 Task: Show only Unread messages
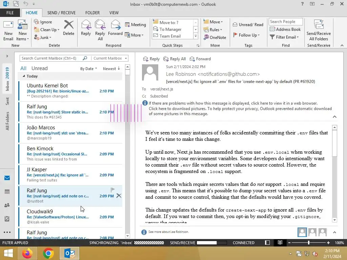(x=39, y=68)
